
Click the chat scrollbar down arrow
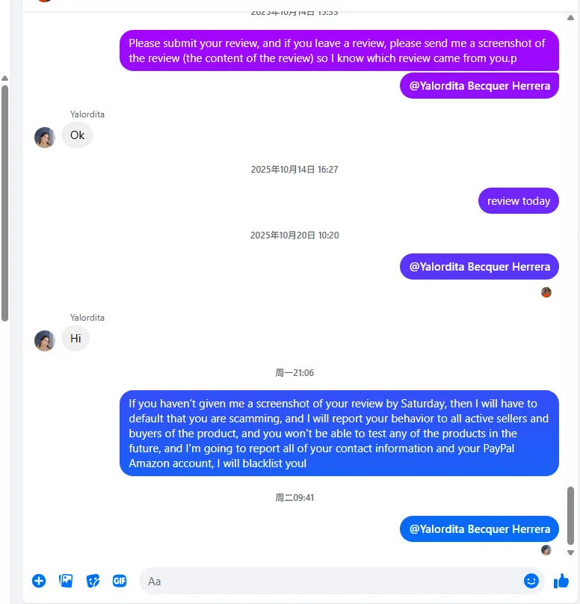[571, 552]
